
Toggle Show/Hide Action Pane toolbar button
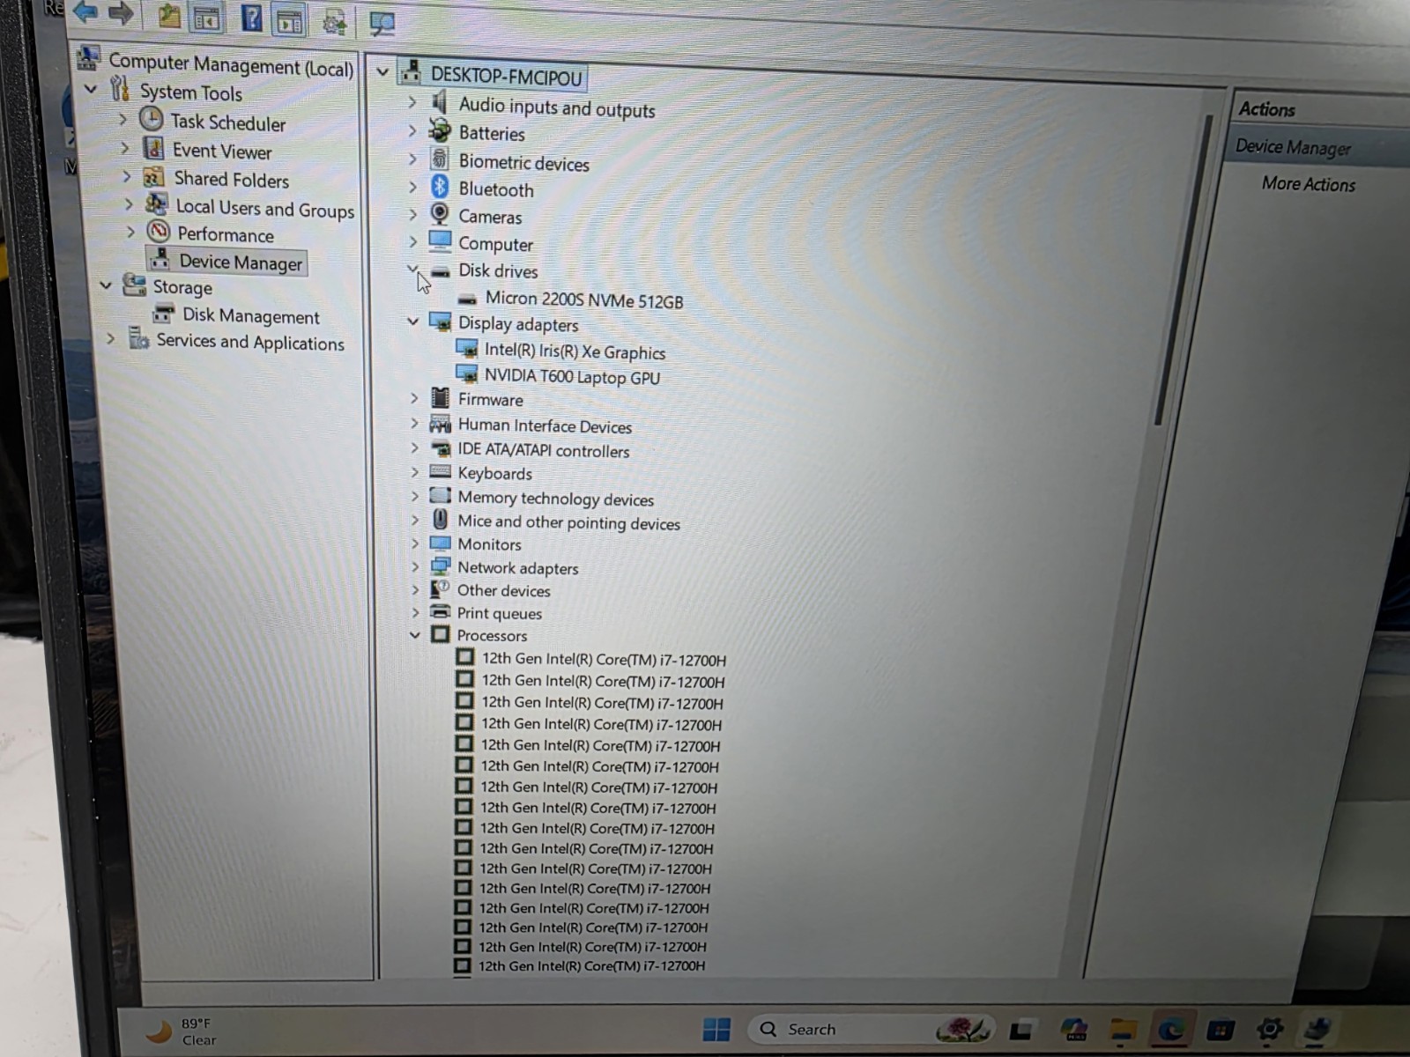coord(290,20)
